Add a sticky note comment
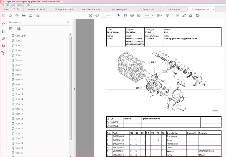 click(x=177, y=16)
